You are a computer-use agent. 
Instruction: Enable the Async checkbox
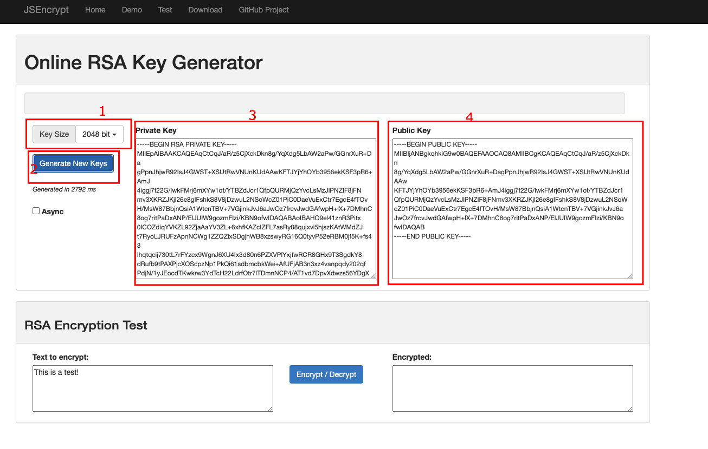point(36,211)
